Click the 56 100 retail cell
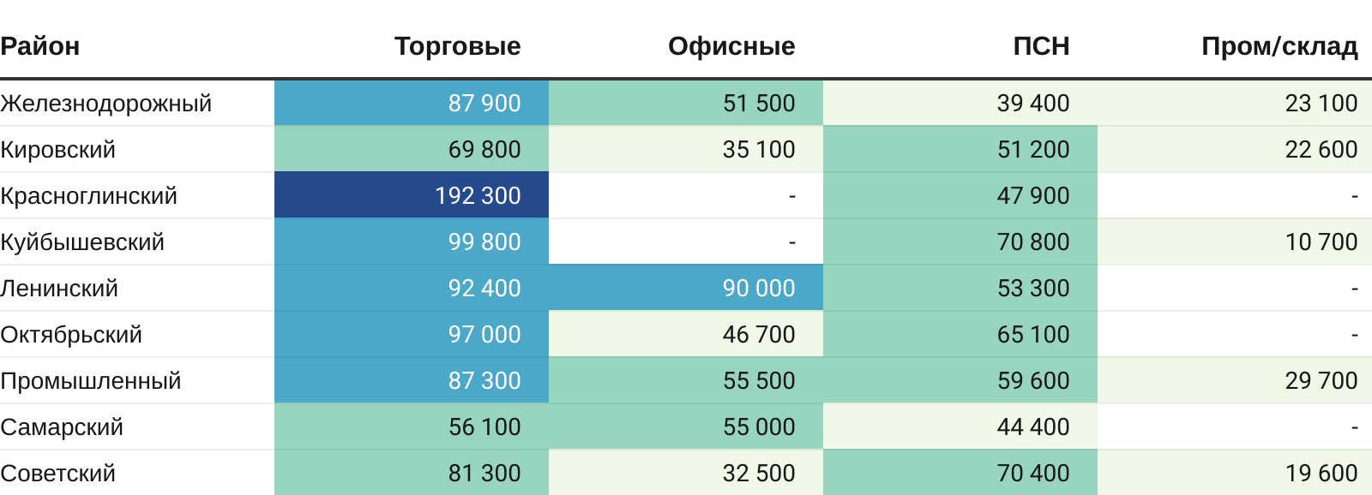The height and width of the screenshot is (495, 1372). (x=412, y=426)
